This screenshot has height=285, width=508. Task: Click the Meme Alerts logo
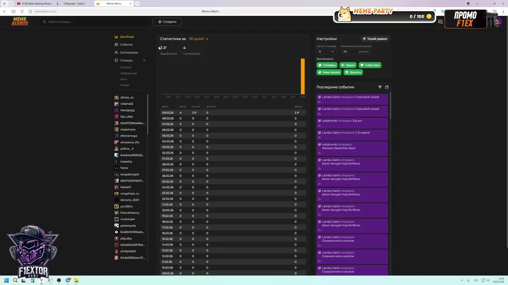tap(20, 21)
